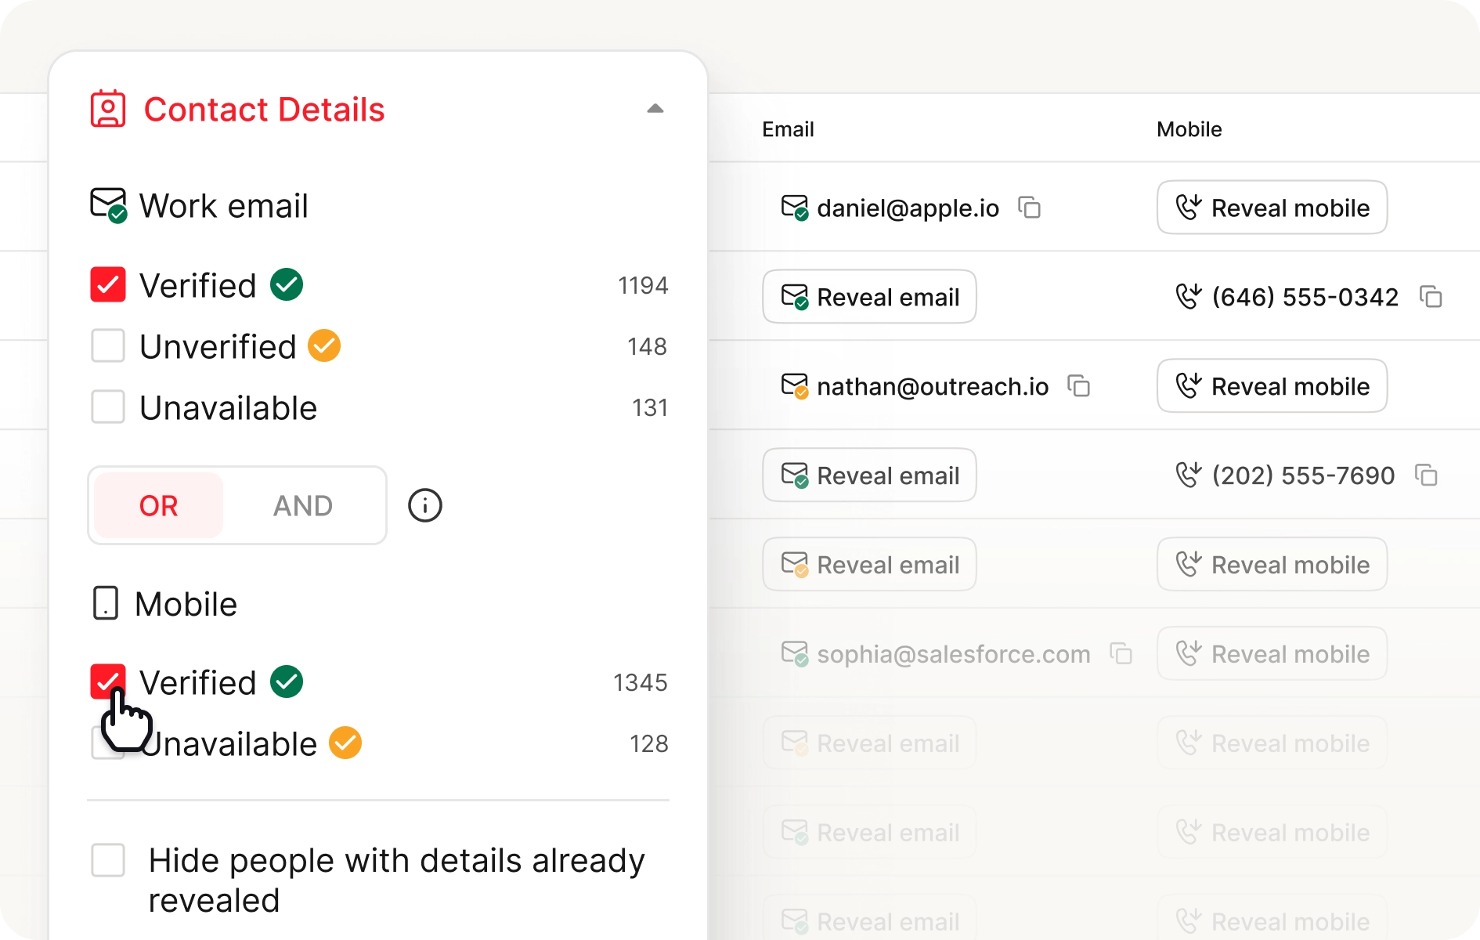Image resolution: width=1480 pixels, height=940 pixels.
Task: Click the Email column header
Action: click(x=788, y=129)
